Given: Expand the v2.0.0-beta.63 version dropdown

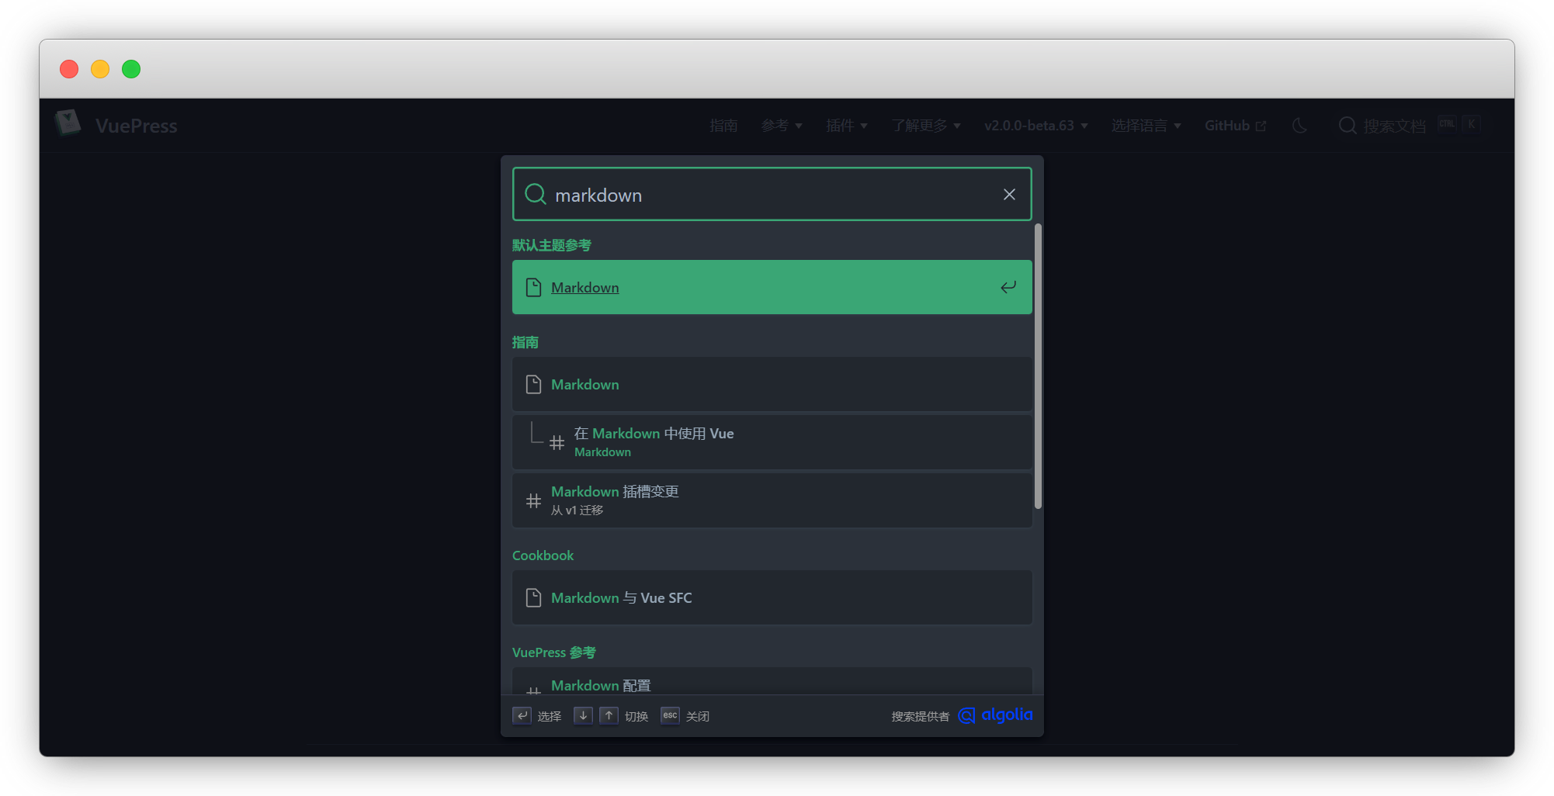Looking at the screenshot, I should (x=1035, y=125).
